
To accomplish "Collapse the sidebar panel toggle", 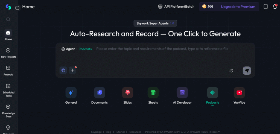I will coord(17,8).
